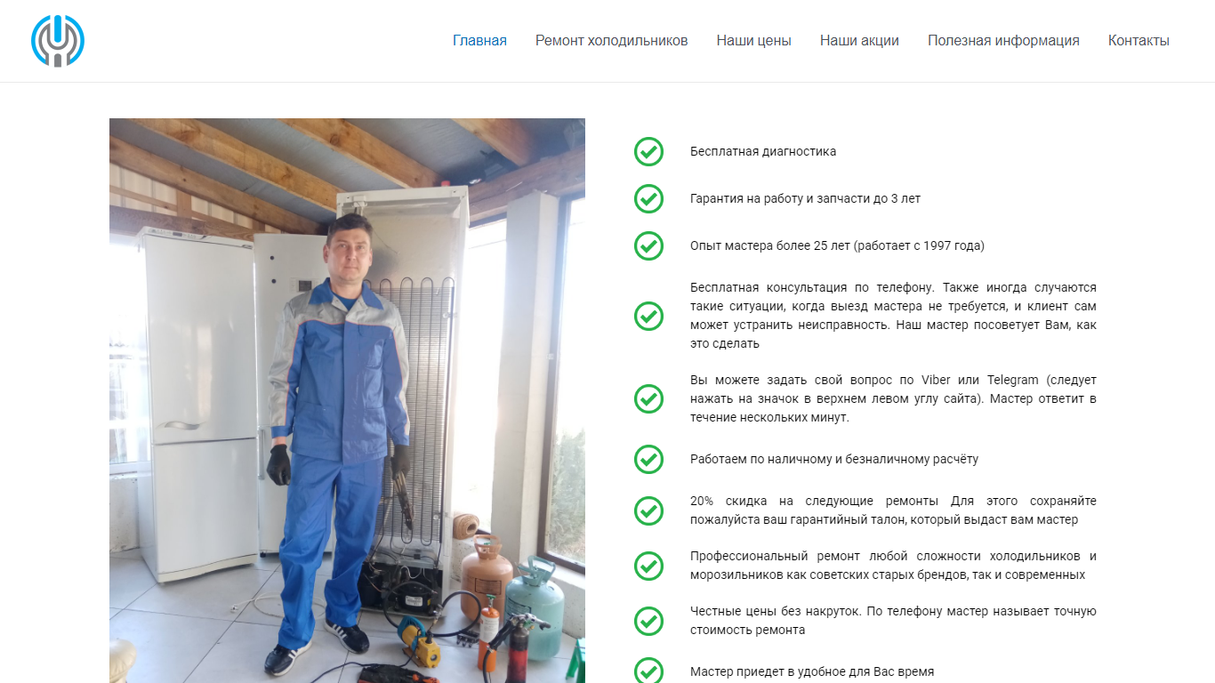Select Полезная информация in the top menu
The image size is (1215, 683).
(1003, 41)
